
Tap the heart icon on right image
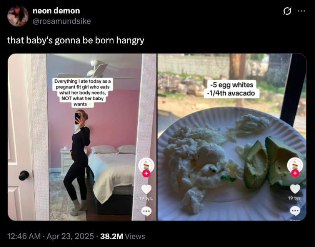295,189
